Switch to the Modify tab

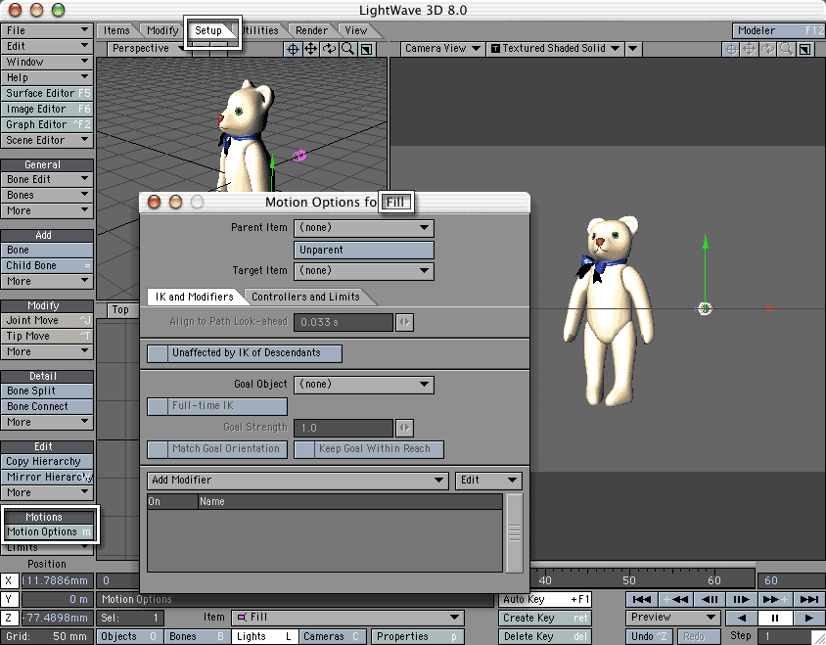click(162, 30)
